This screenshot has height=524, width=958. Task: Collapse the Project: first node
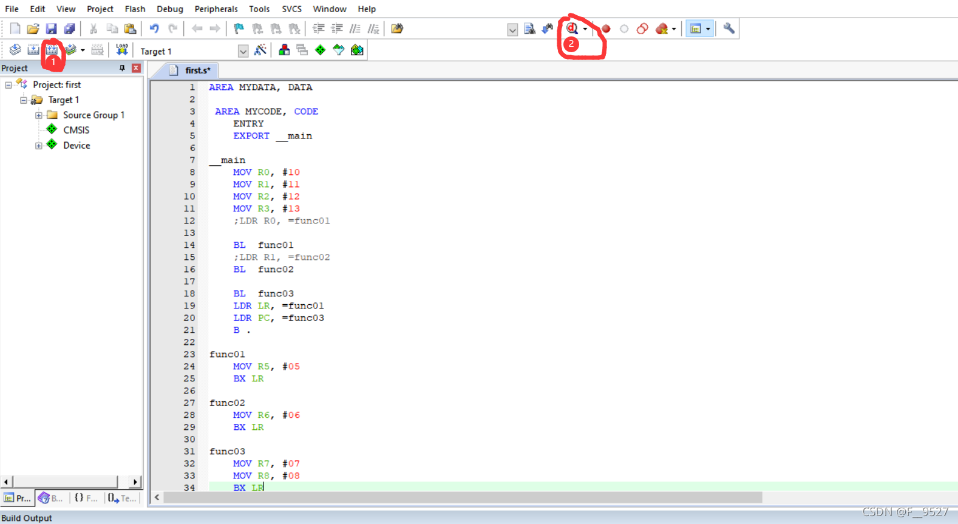tap(8, 85)
